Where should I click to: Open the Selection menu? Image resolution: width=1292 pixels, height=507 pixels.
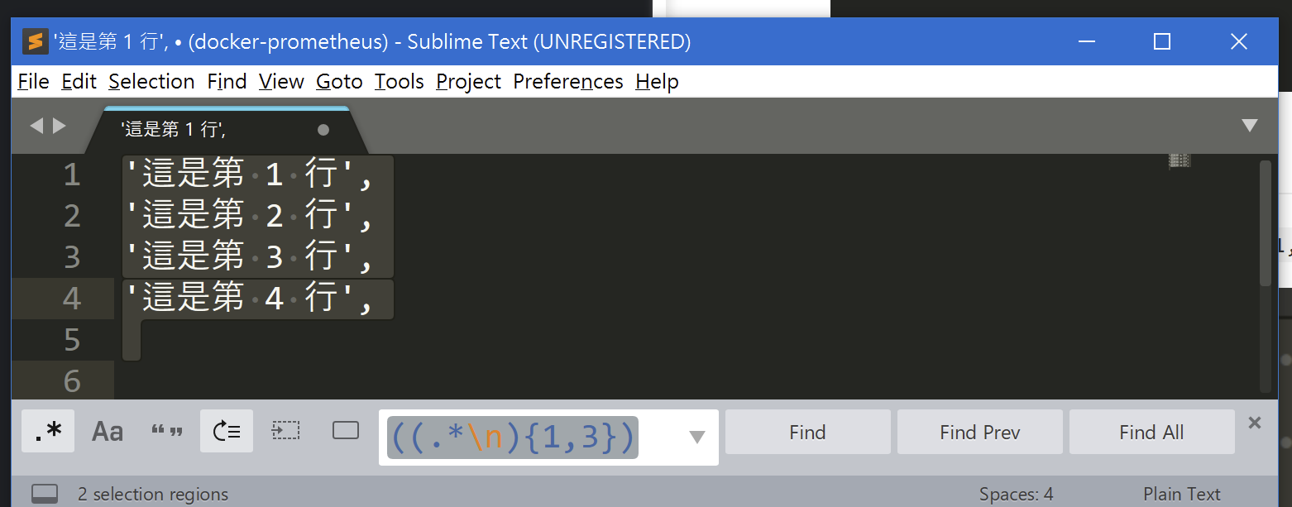[151, 81]
